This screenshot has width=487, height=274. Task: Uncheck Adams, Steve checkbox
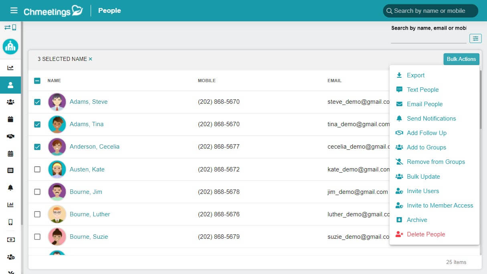click(x=37, y=102)
